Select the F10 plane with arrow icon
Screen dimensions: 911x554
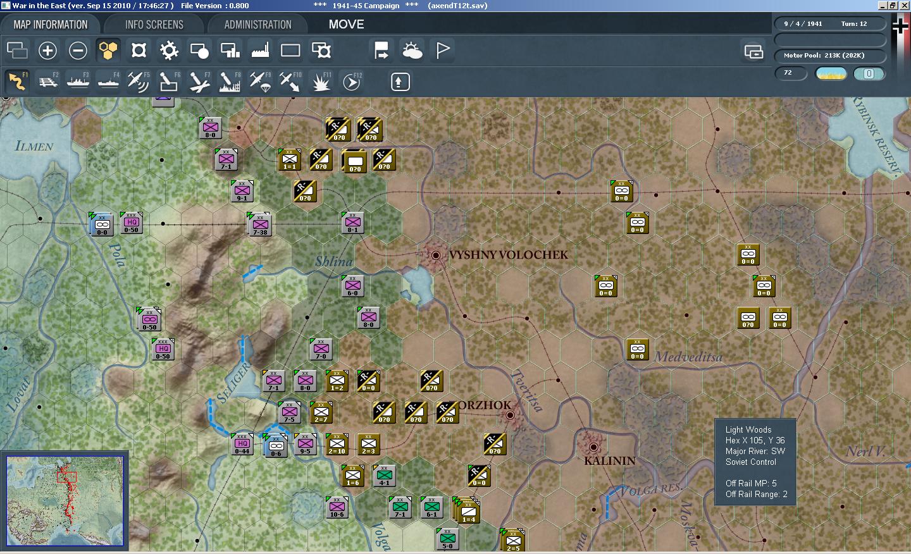290,82
